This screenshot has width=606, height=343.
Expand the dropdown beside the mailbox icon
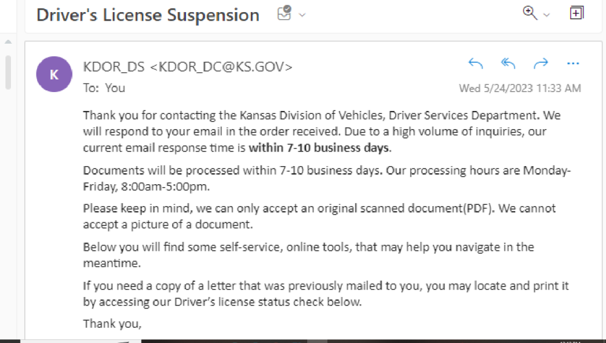(302, 15)
